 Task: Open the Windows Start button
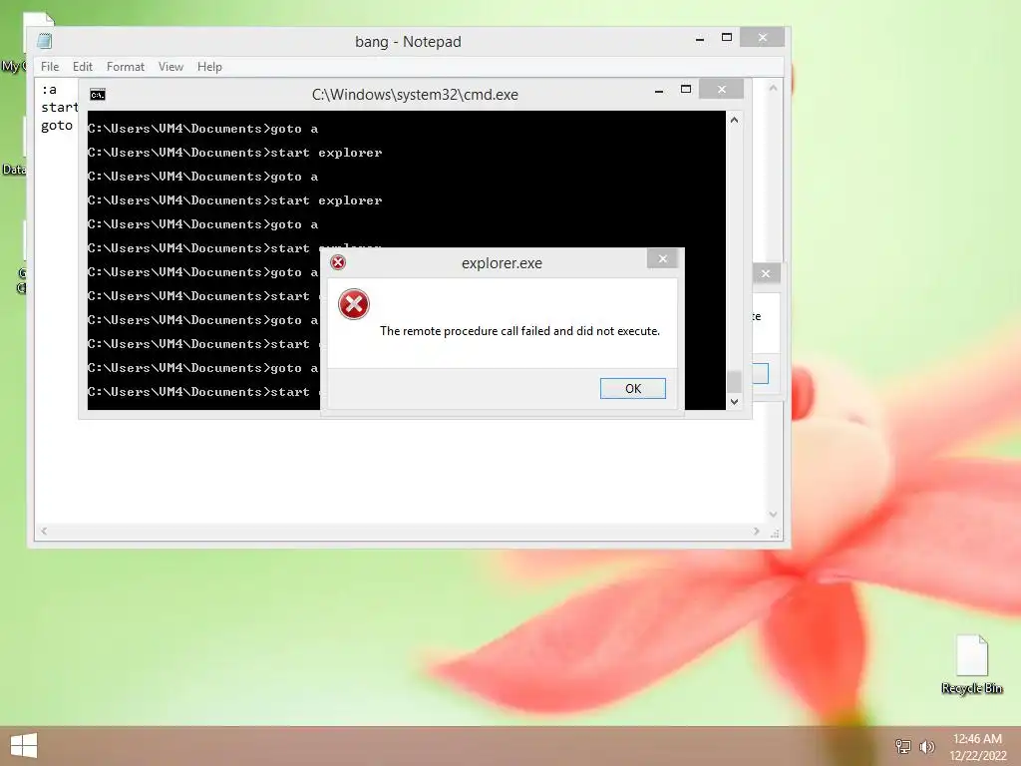24,746
